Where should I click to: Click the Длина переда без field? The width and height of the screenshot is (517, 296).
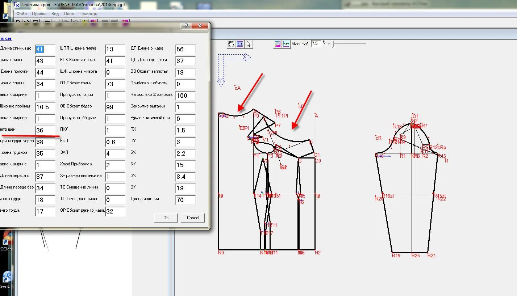pos(45,188)
